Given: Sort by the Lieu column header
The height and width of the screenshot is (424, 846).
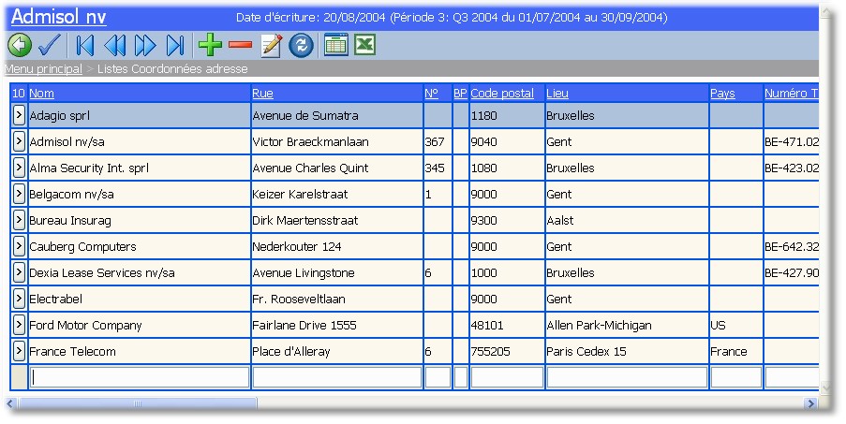Looking at the screenshot, I should [557, 94].
